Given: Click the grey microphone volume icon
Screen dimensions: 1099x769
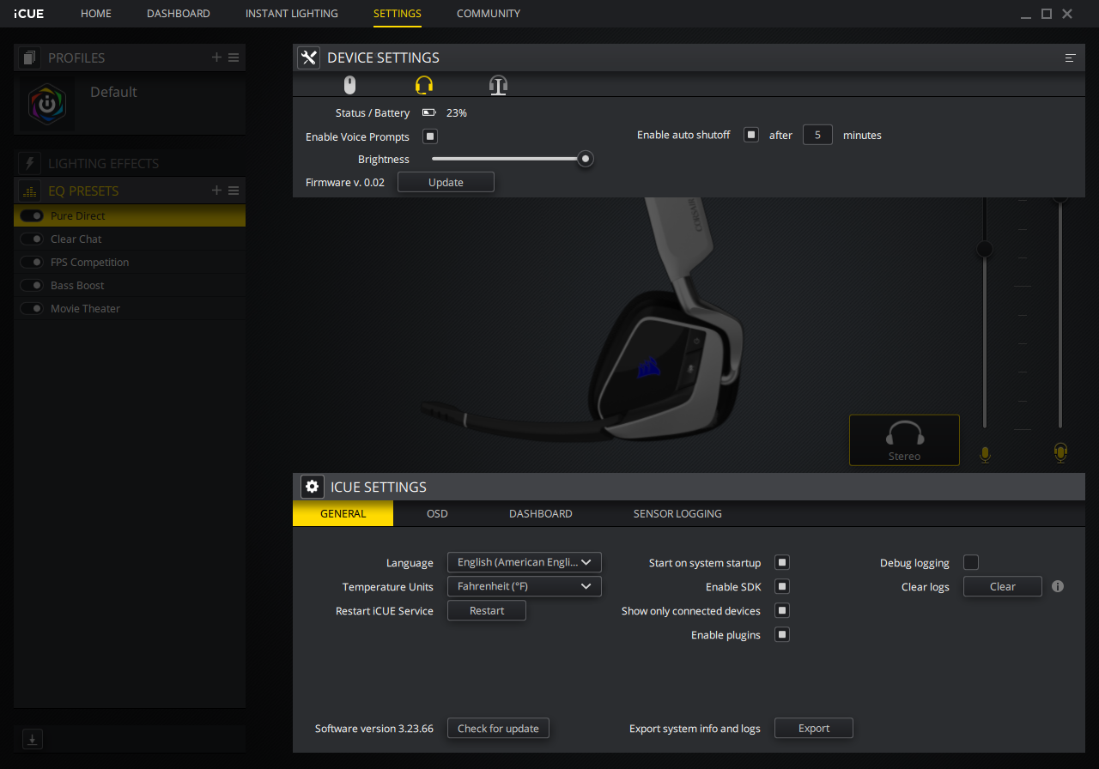Looking at the screenshot, I should click(x=985, y=454).
